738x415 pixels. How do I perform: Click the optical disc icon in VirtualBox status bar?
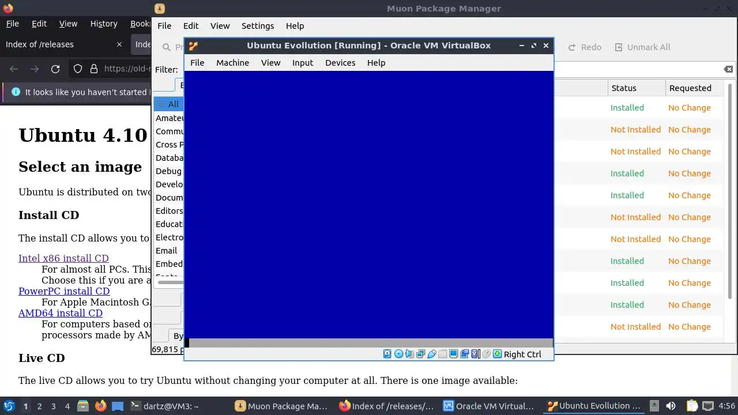(398, 354)
